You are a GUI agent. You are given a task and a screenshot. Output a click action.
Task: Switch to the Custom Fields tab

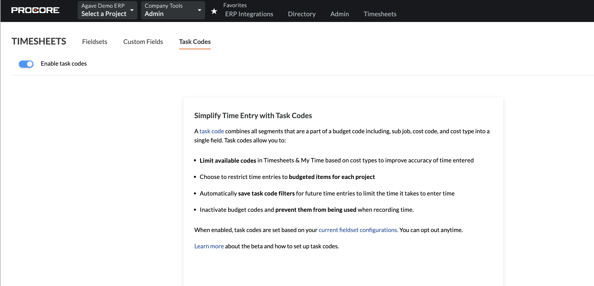[143, 42]
